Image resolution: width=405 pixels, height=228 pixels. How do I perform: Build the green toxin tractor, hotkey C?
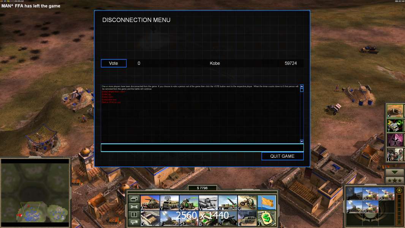pyautogui.click(x=189, y=203)
